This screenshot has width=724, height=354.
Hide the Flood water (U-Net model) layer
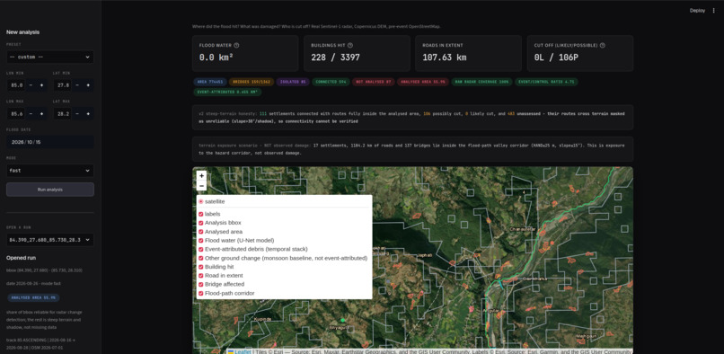tap(201, 240)
